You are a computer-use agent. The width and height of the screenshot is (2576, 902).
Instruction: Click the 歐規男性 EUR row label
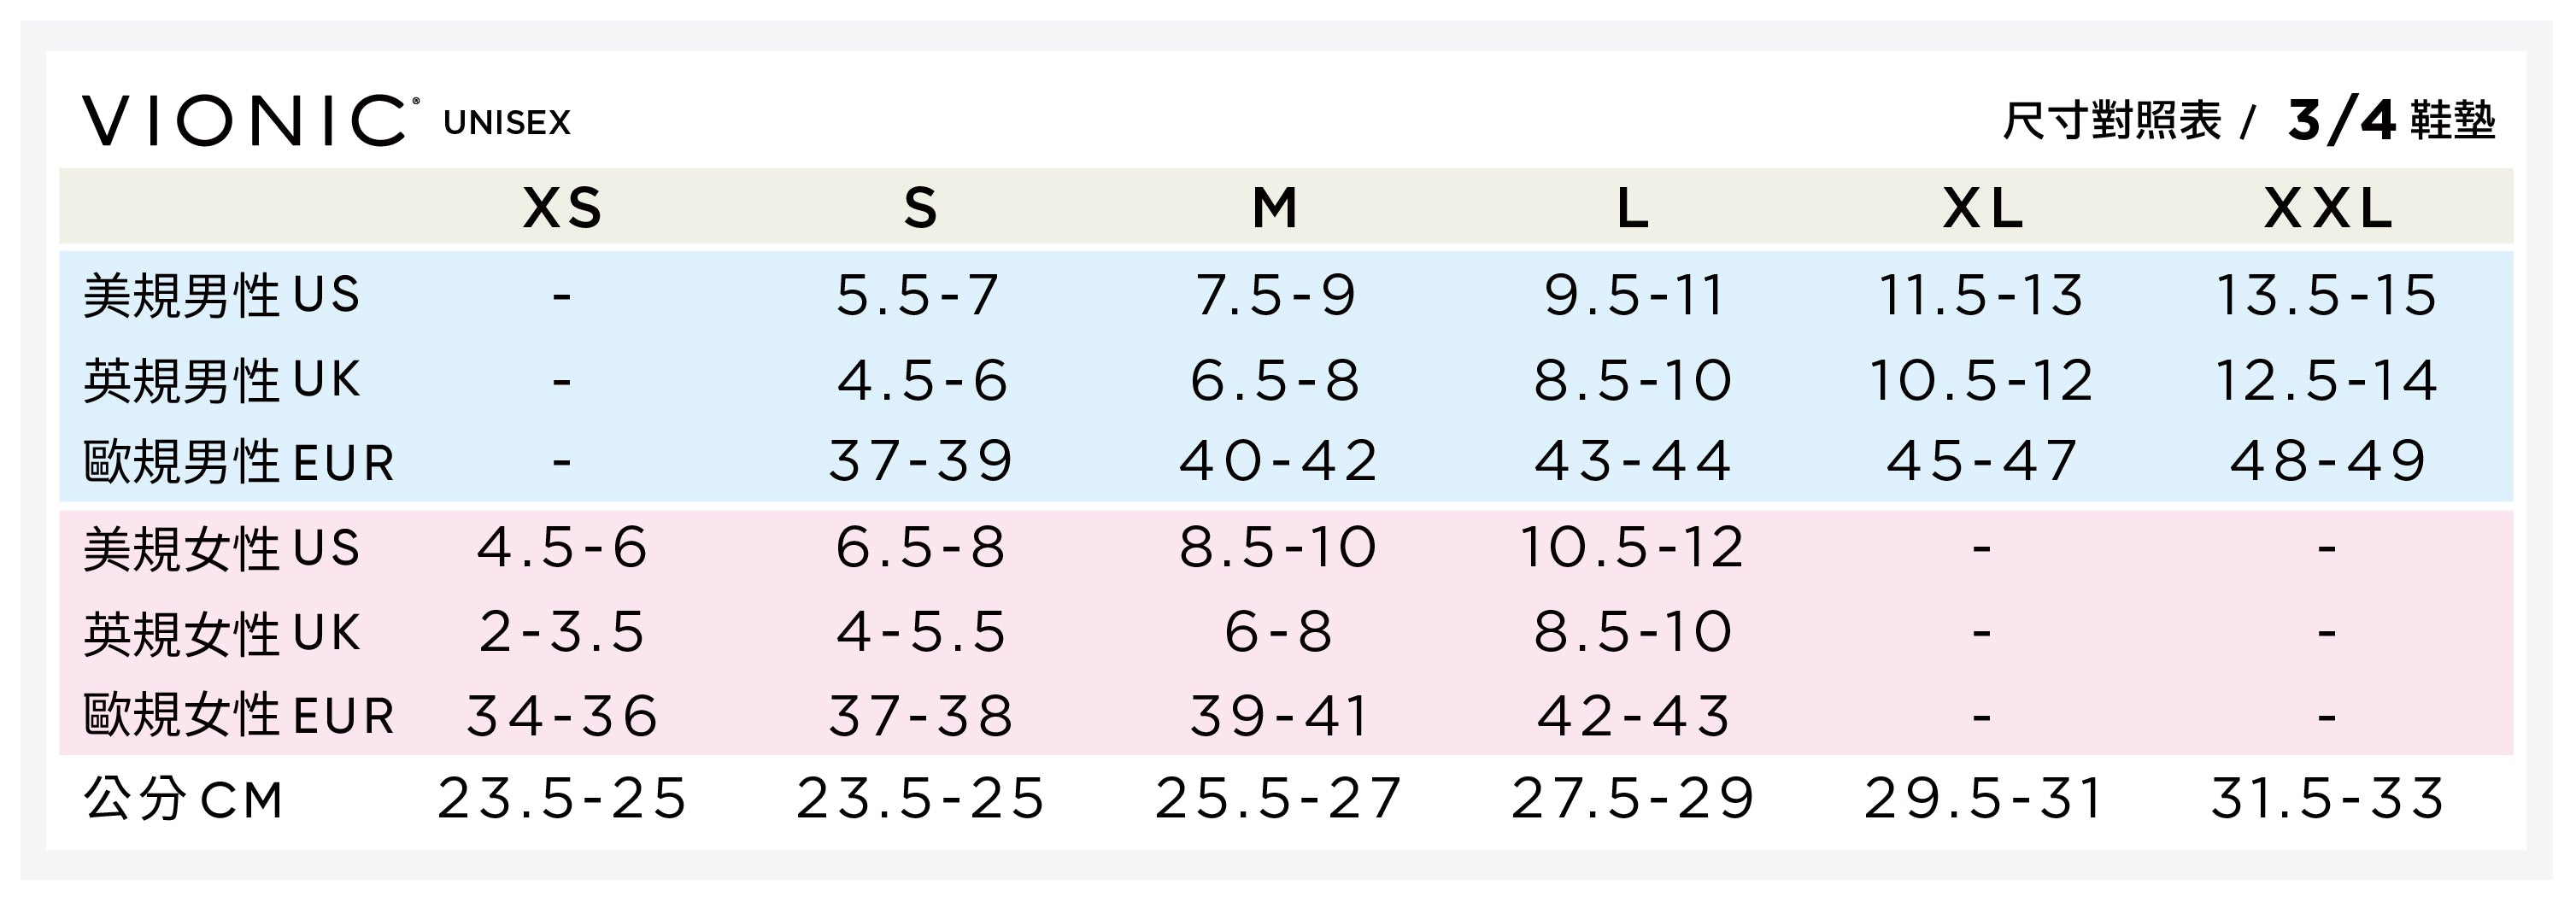pyautogui.click(x=238, y=463)
